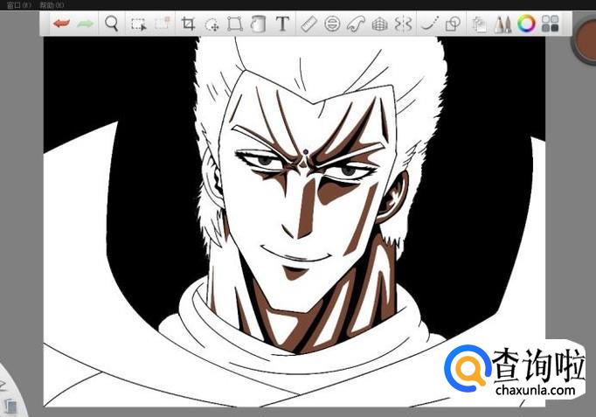
Task: Toggle the UI panels grid icon
Action: coord(550,24)
